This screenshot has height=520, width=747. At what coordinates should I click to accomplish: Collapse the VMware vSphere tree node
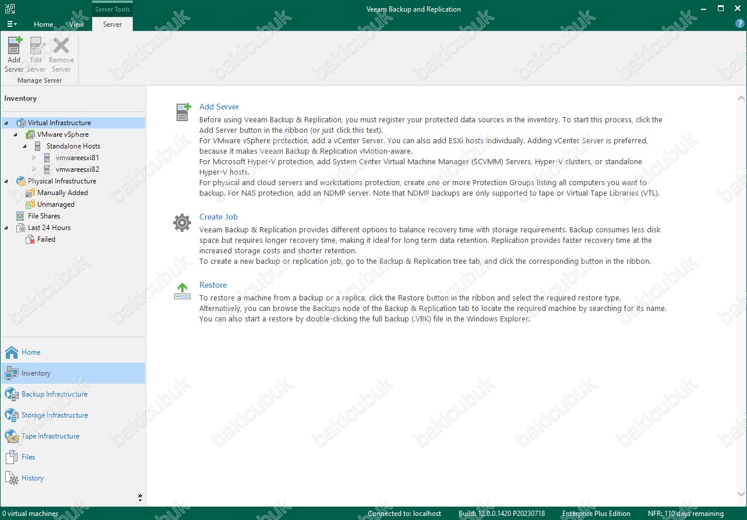15,135
